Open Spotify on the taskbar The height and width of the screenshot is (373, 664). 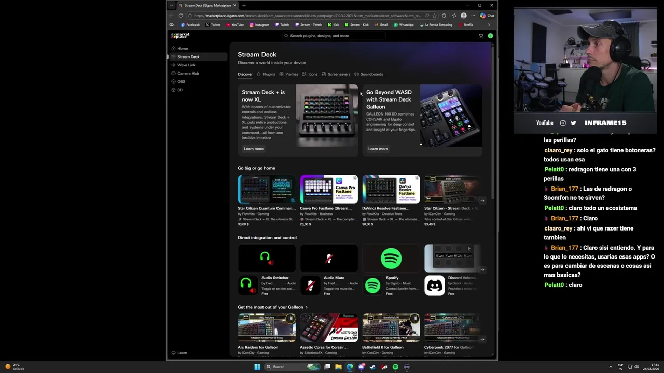tap(395, 367)
